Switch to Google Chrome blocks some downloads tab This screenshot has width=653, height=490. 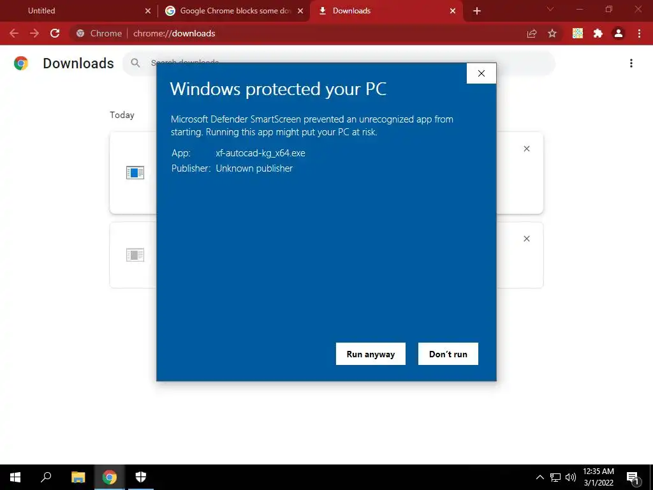234,11
